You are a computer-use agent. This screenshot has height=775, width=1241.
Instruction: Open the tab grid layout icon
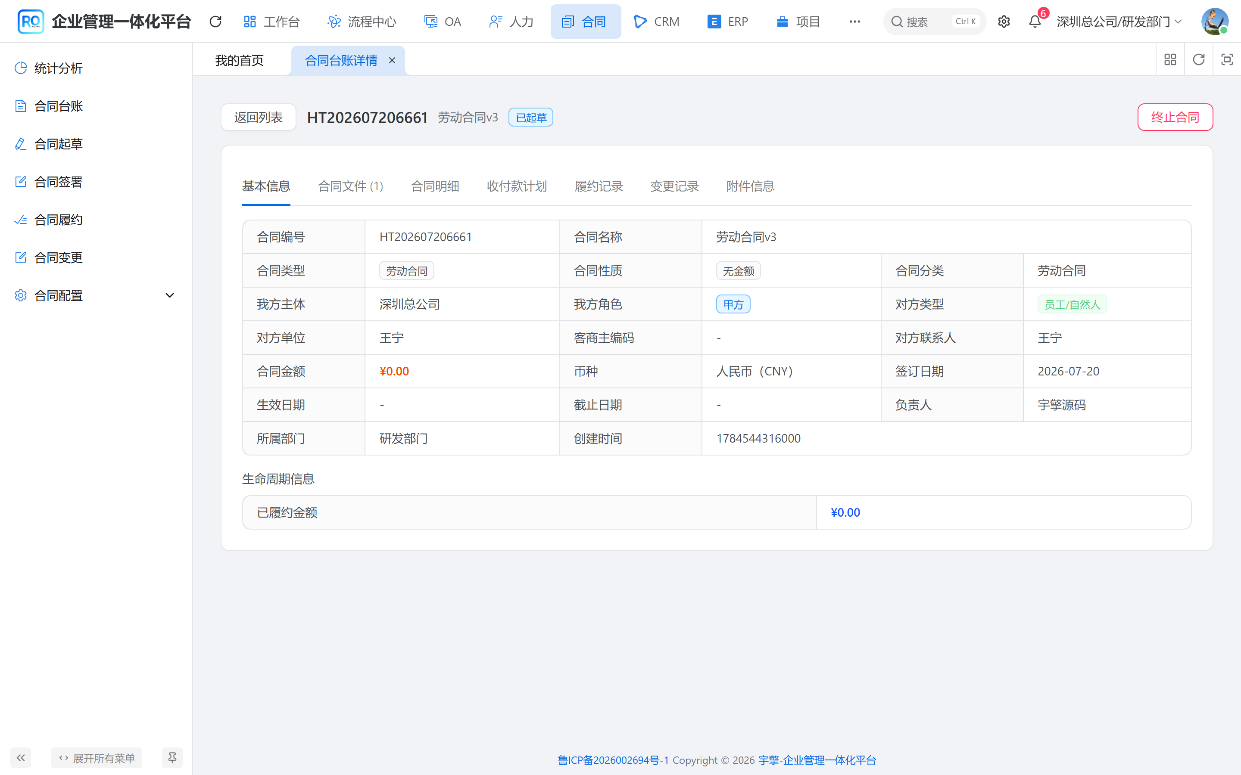(1170, 60)
